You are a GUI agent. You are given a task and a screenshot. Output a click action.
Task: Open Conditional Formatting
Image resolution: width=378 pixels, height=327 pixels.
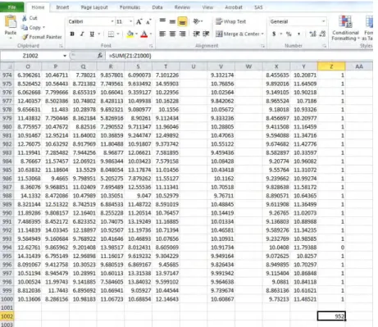tap(345, 28)
